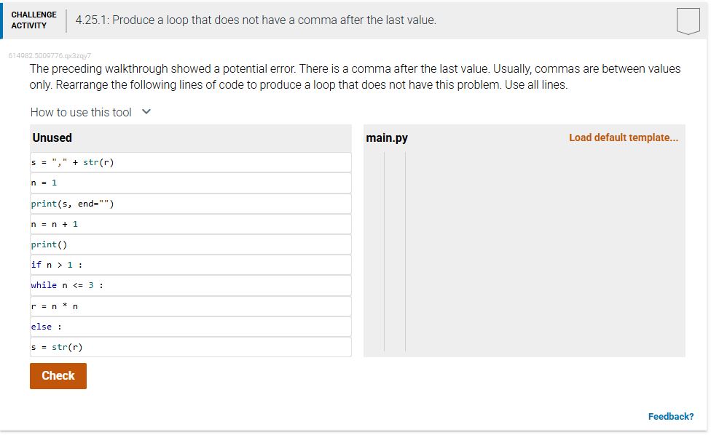Select the if n > 1 code line

189,264
